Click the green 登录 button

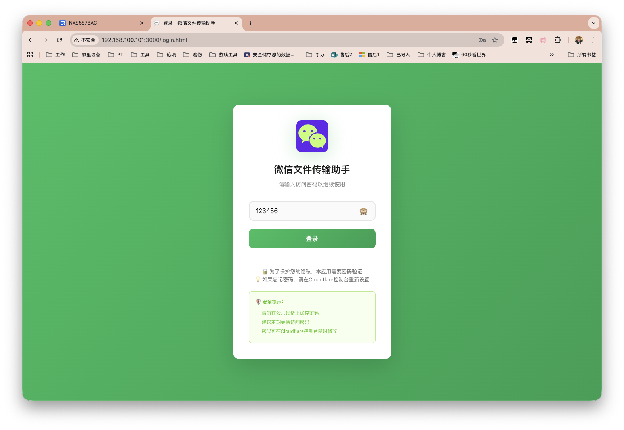coord(312,239)
